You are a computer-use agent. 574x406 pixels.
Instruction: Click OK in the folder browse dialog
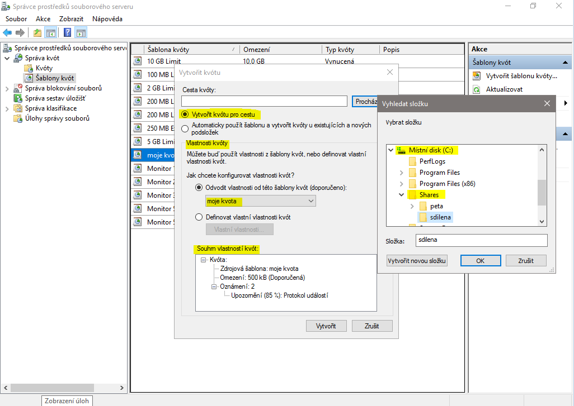(480, 261)
